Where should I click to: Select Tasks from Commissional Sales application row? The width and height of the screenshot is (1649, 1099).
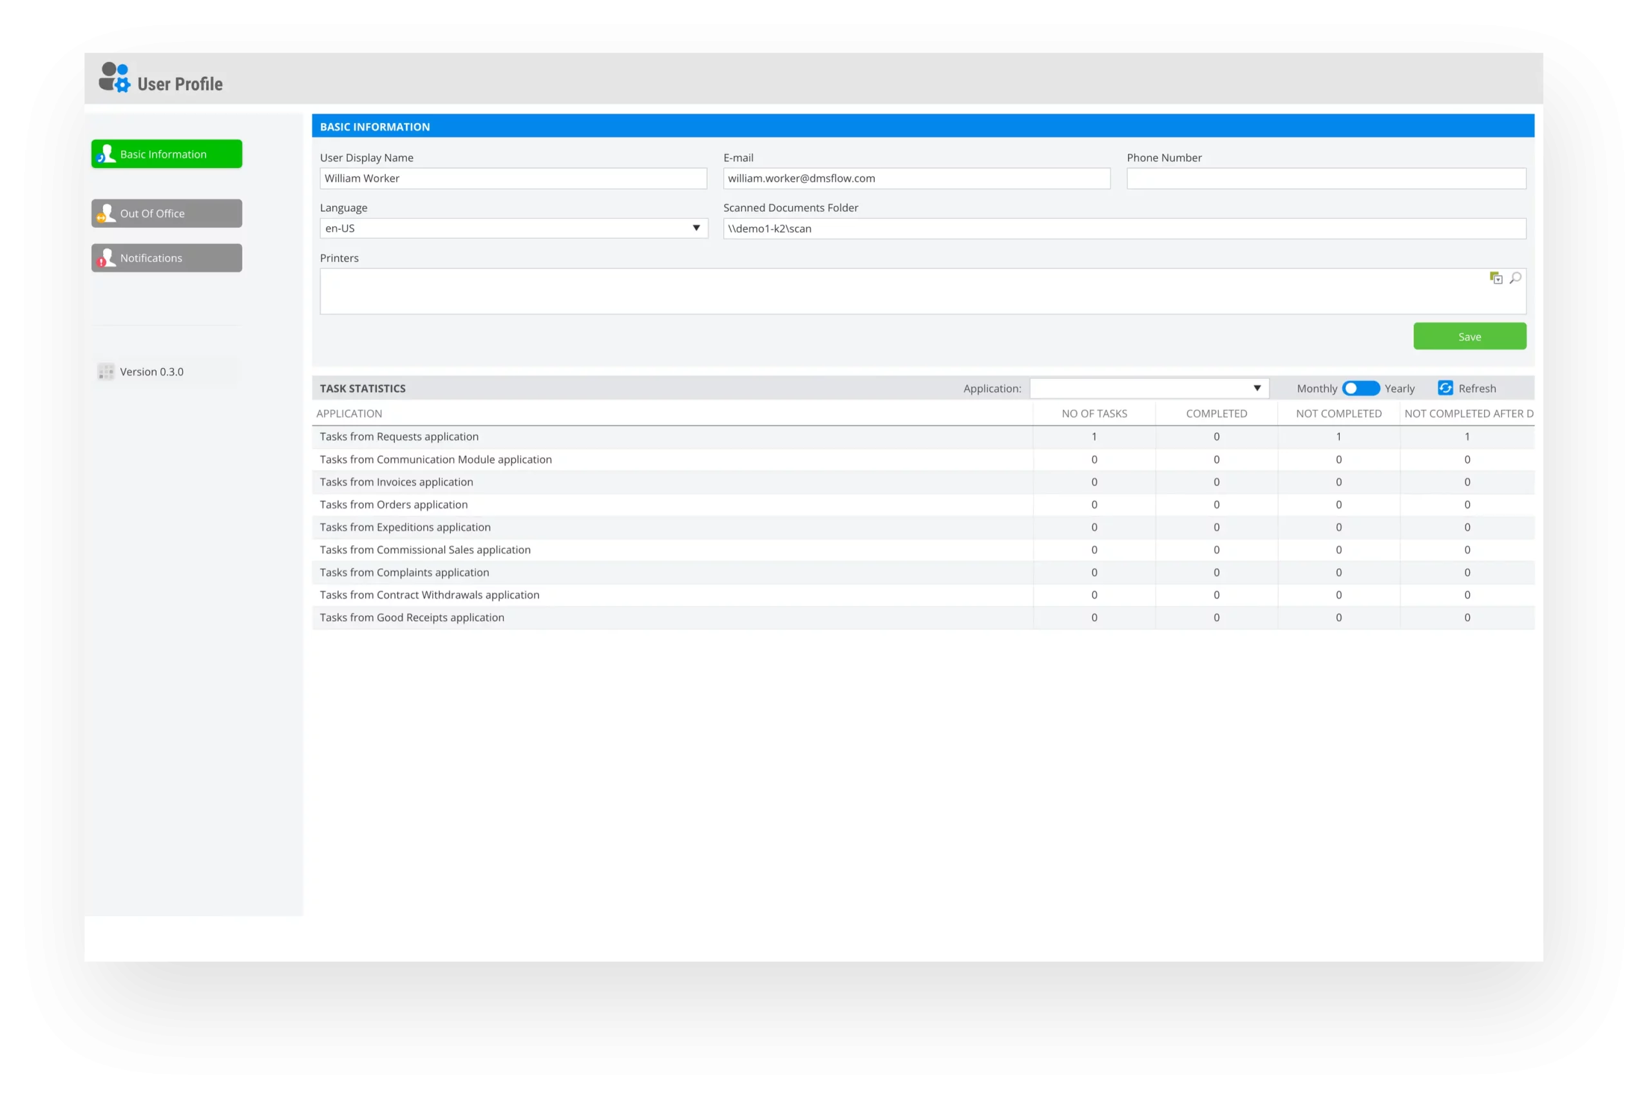[x=922, y=550]
